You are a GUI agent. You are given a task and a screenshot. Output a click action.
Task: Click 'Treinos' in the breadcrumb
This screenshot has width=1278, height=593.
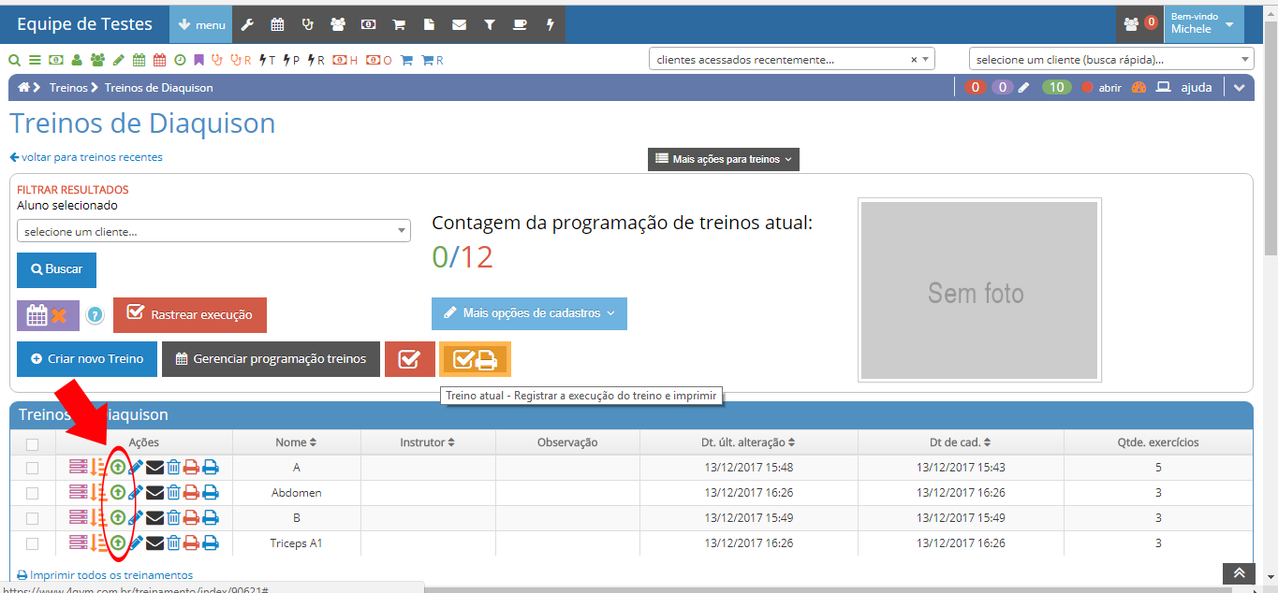68,88
